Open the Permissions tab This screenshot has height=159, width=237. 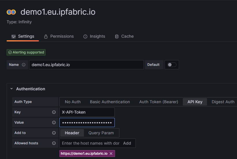pos(59,36)
